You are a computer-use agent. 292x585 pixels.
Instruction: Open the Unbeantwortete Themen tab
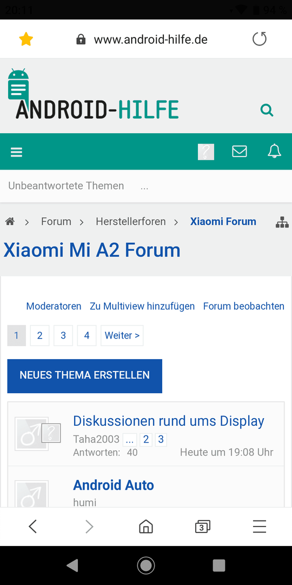coord(66,186)
